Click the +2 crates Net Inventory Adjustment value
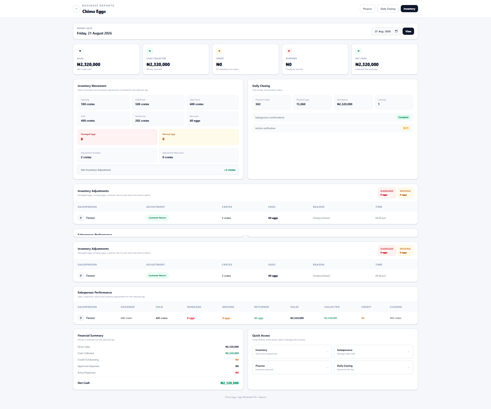 click(x=230, y=170)
